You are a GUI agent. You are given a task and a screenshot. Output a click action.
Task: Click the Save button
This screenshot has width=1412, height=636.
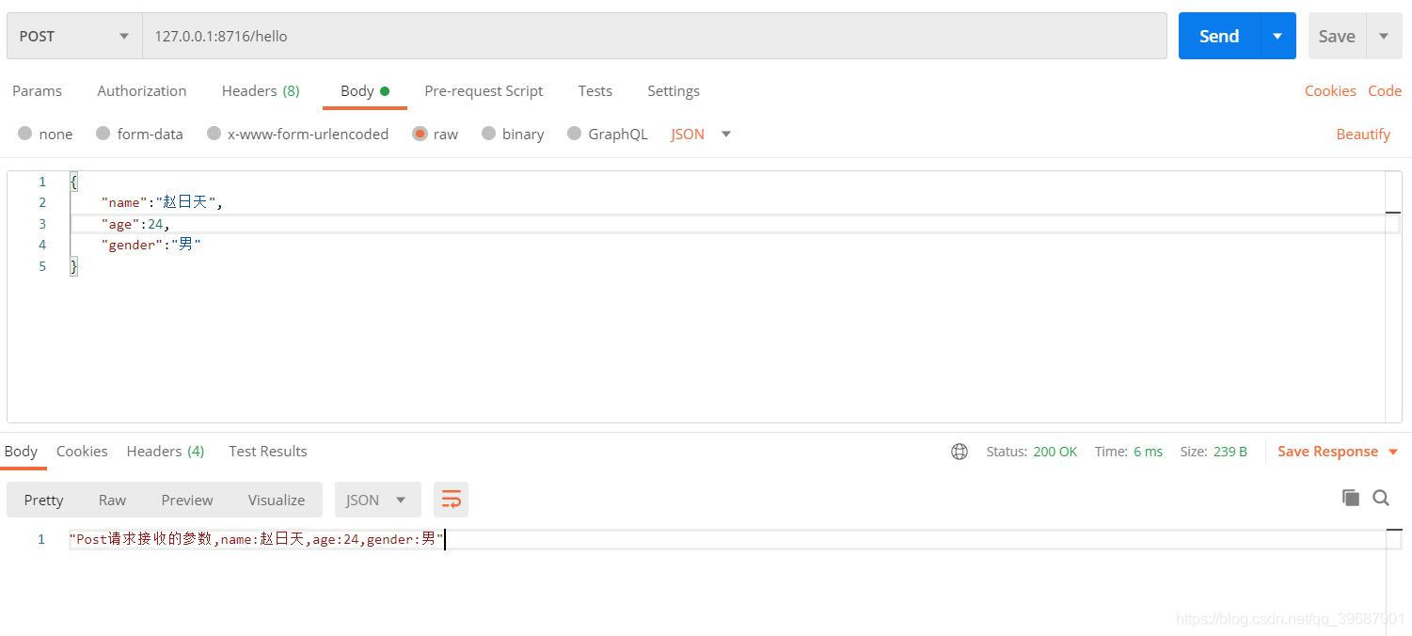click(x=1336, y=36)
